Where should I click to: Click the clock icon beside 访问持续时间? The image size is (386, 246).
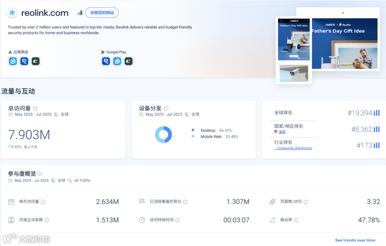(x=142, y=220)
